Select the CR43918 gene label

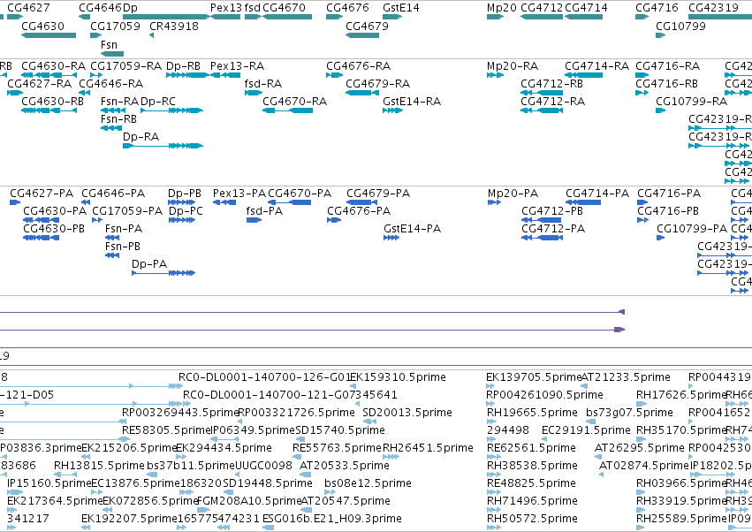(x=174, y=26)
